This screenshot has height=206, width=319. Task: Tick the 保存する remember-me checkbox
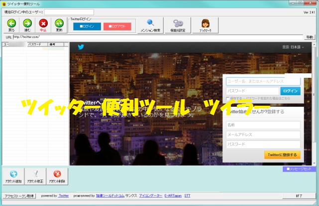[227, 99]
